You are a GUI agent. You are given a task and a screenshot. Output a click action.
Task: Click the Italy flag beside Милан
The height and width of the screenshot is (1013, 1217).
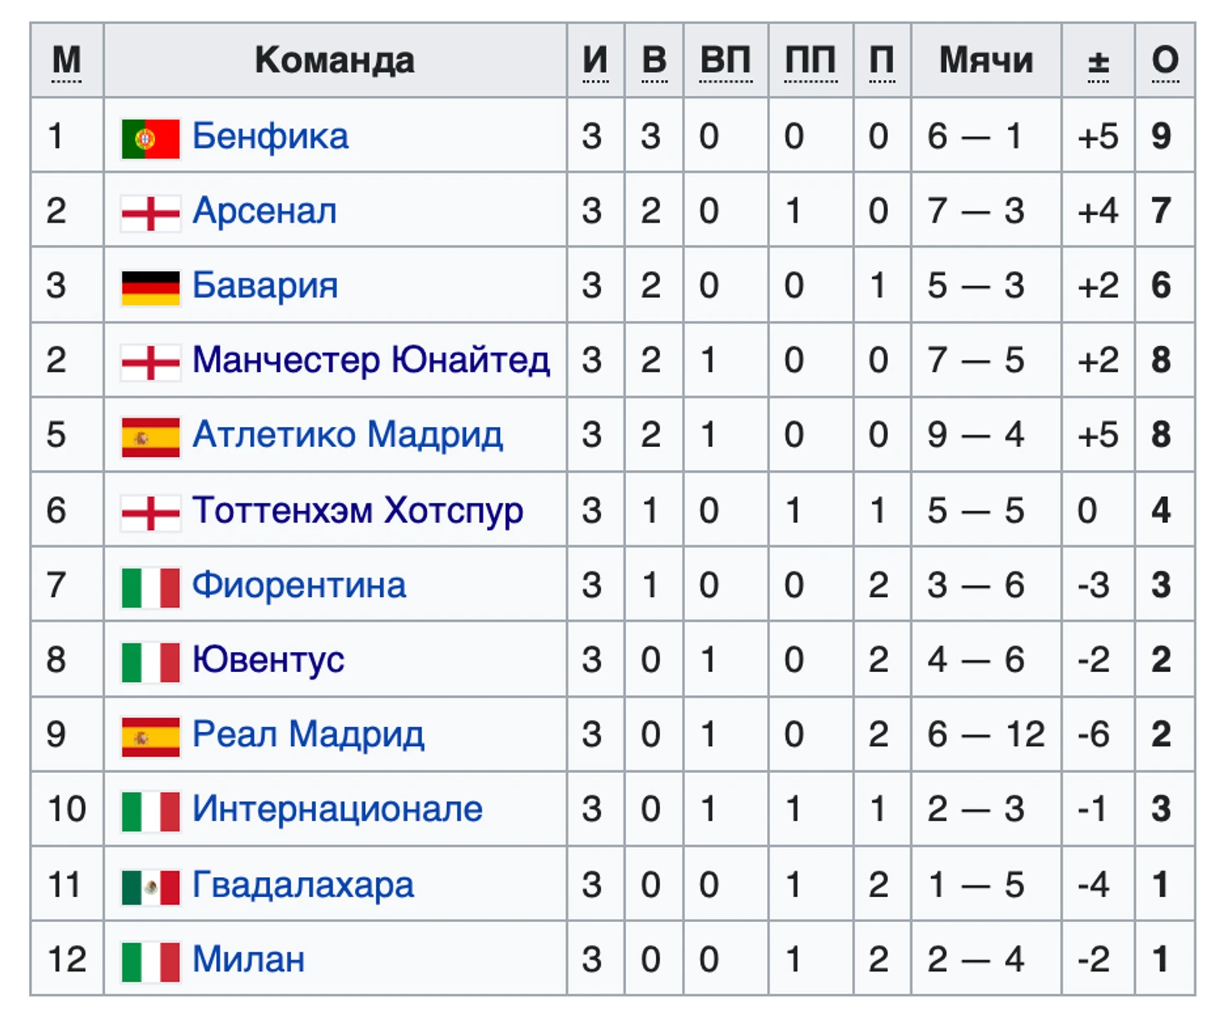[150, 961]
